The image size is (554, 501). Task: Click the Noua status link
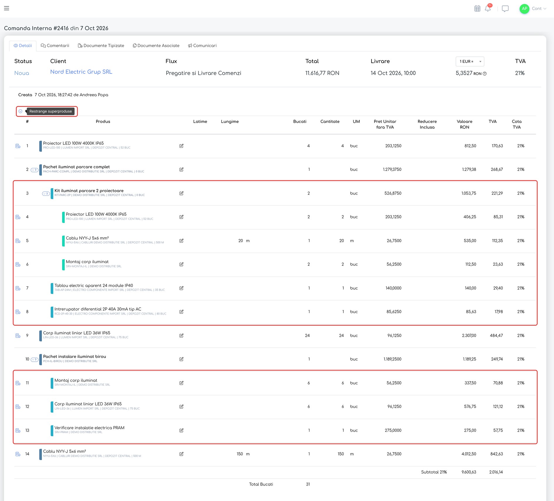point(22,73)
